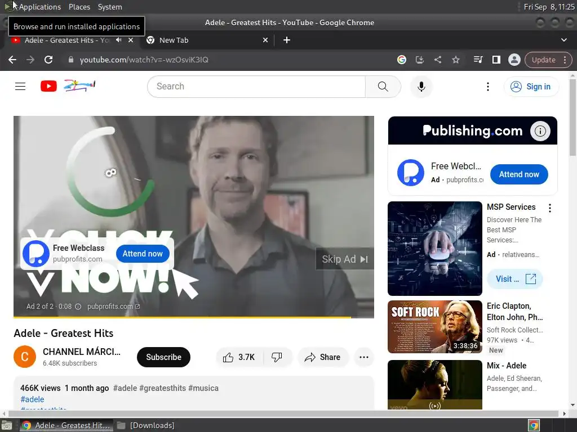The image size is (577, 432).
Task: Open the Google icon in the address bar
Action: pyautogui.click(x=401, y=60)
